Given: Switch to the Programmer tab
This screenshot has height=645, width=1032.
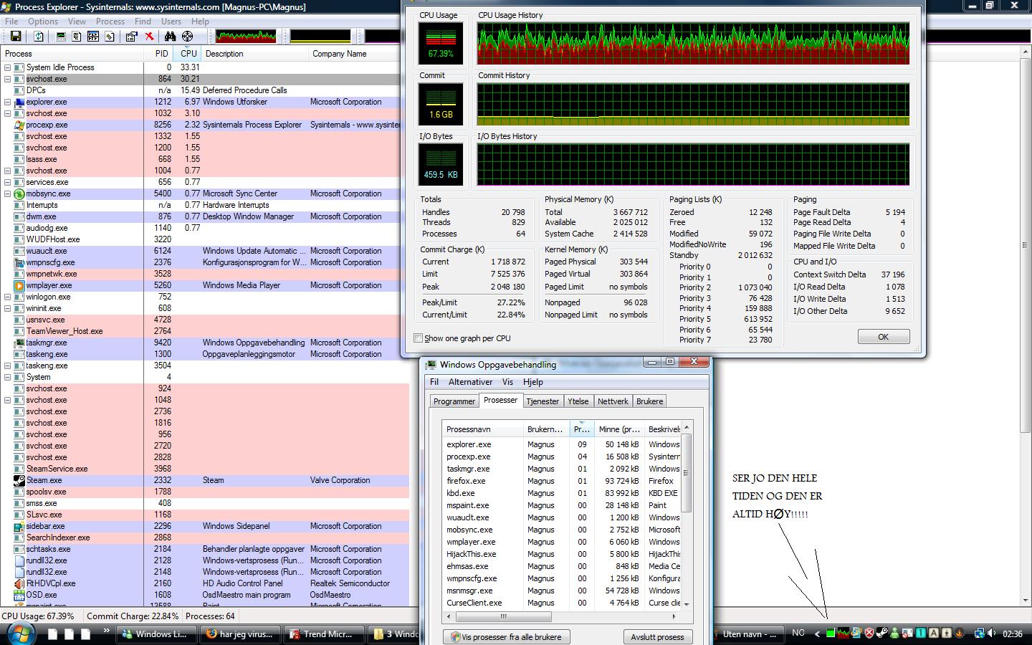Looking at the screenshot, I should [x=454, y=401].
